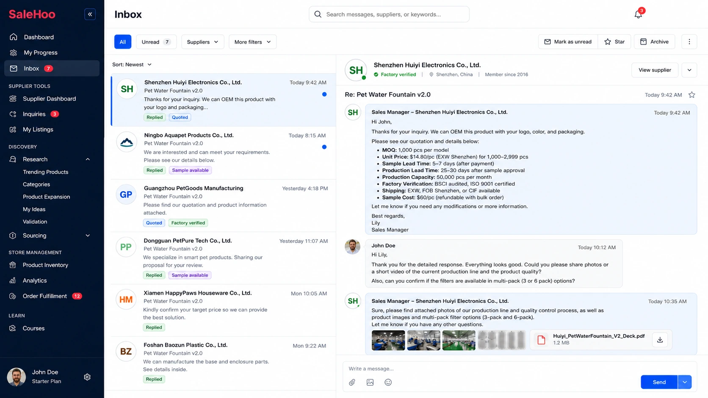The height and width of the screenshot is (398, 708).
Task: Click the unread dot on Ningbo Aquapet message
Action: coord(324,147)
